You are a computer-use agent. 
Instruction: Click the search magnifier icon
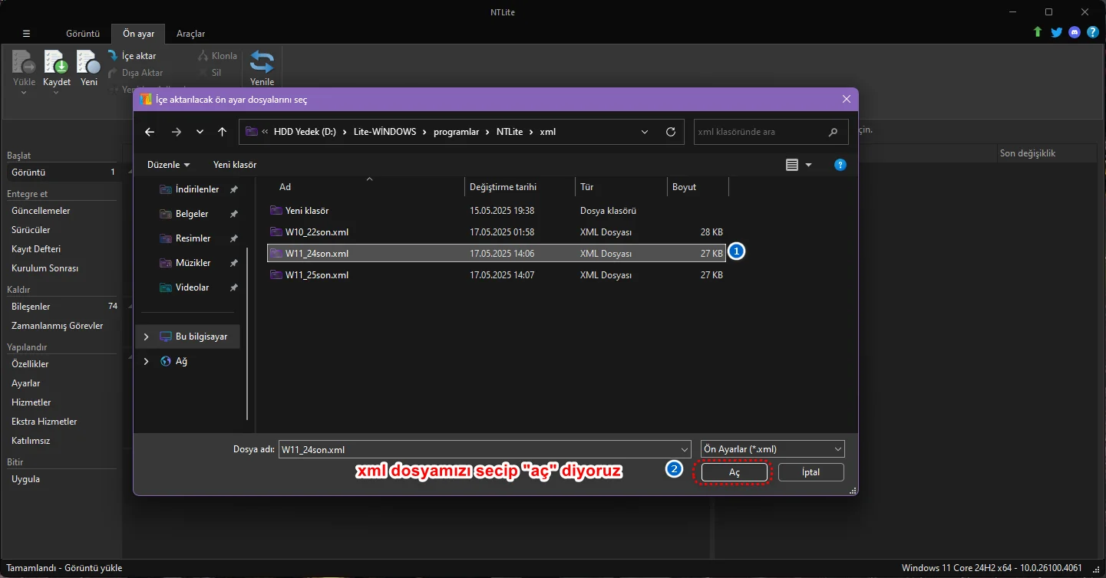[x=834, y=132]
